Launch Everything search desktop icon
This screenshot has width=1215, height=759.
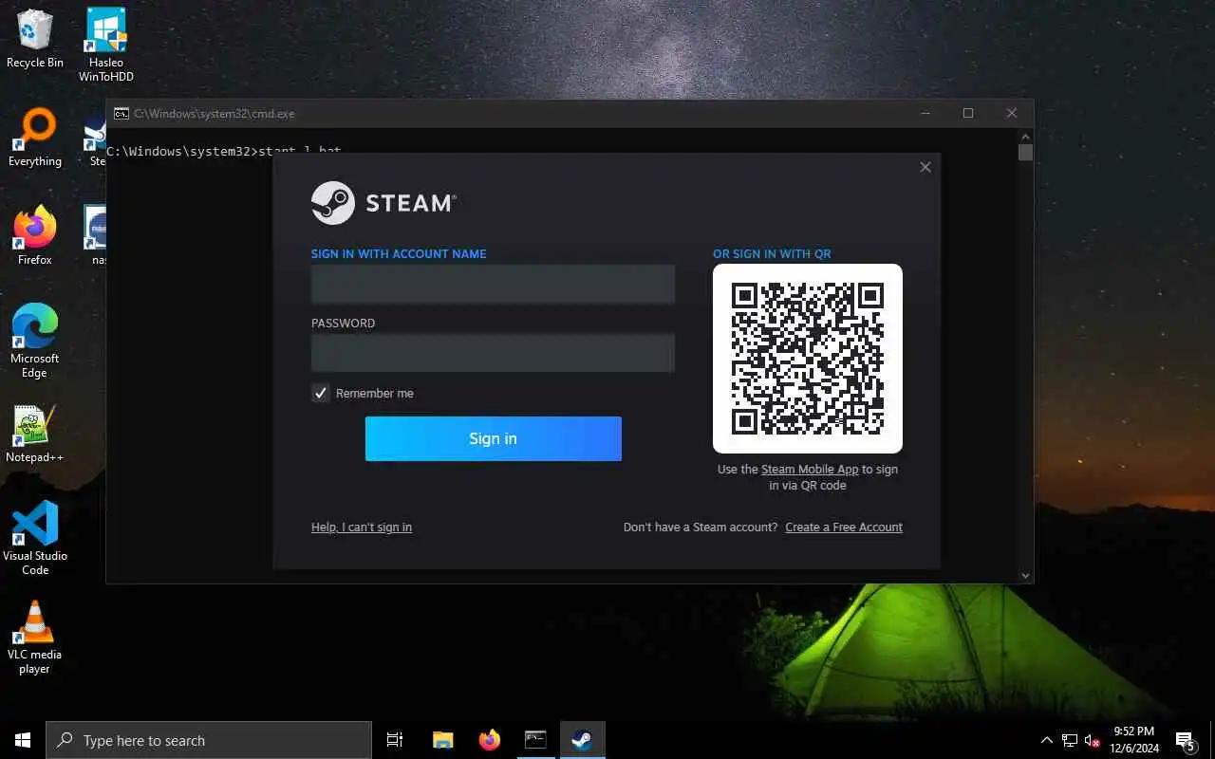[35, 138]
